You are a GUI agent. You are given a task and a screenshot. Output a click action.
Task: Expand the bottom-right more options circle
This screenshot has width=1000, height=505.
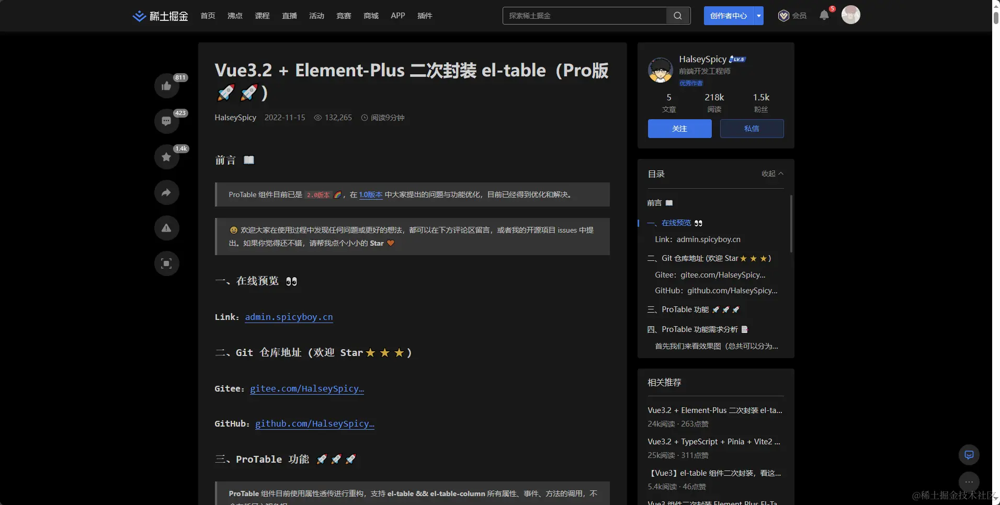969,481
